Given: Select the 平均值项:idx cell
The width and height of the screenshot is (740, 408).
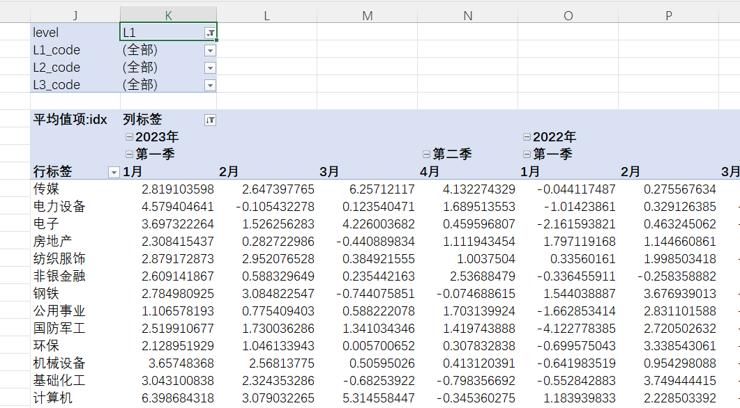Looking at the screenshot, I should tap(75, 119).
